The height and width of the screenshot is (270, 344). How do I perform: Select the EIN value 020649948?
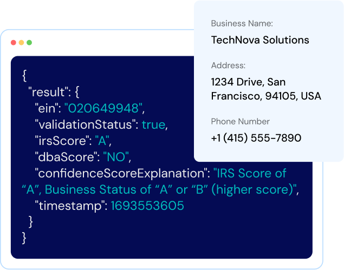tap(103, 108)
